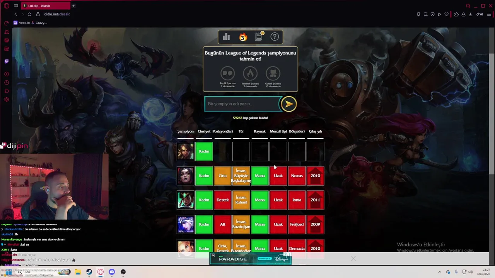Image resolution: width=495 pixels, height=278 pixels.
Task: Open the patch notes list icon
Action: 259,37
